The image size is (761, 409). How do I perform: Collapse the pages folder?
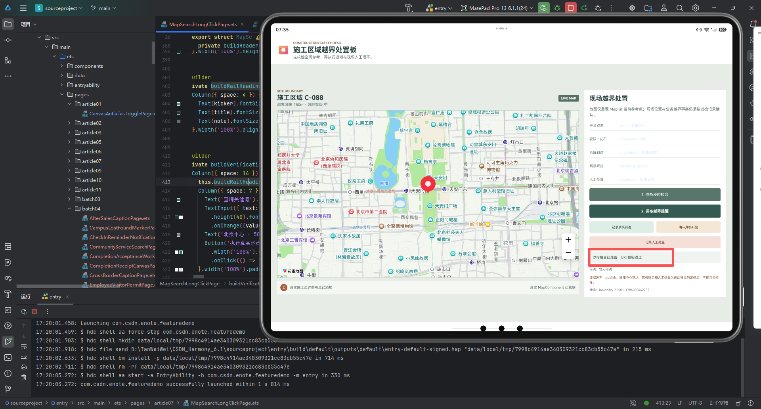[x=62, y=94]
